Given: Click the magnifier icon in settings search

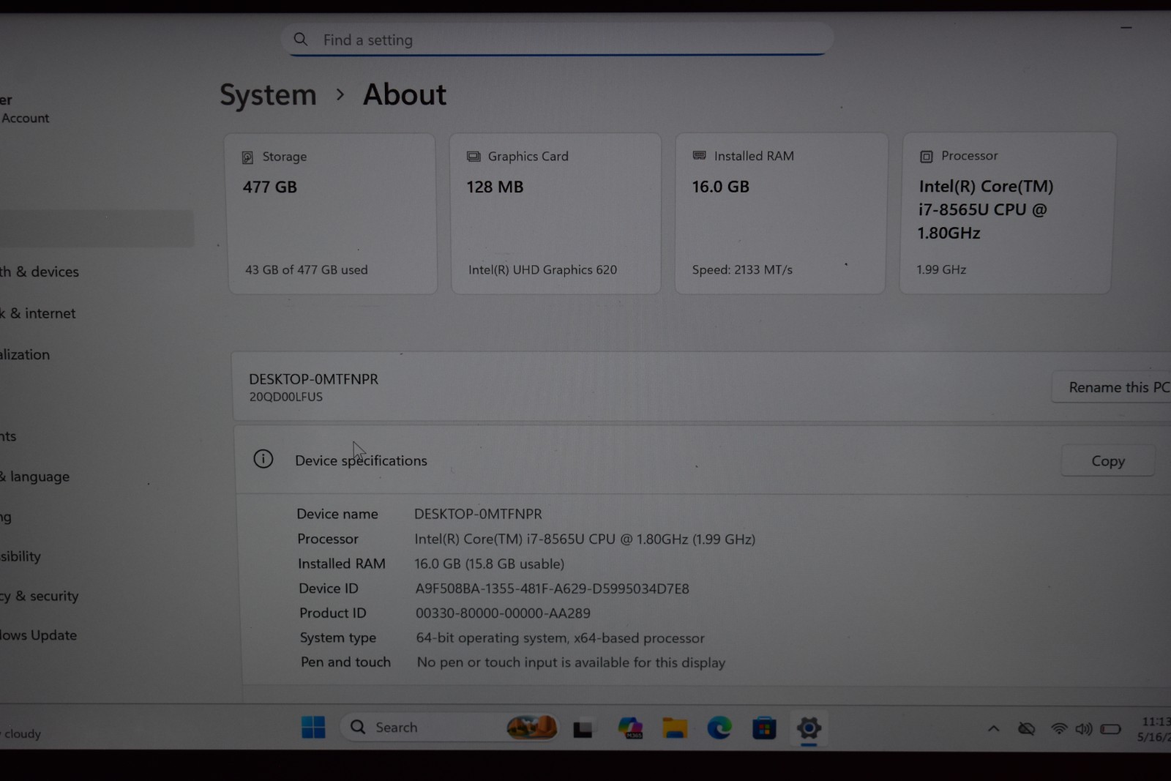Looking at the screenshot, I should click(301, 40).
